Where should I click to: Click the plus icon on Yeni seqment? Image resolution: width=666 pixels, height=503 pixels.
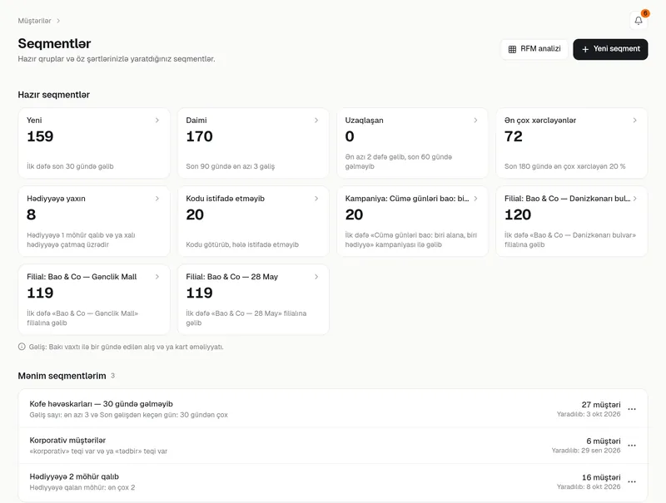[585, 49]
